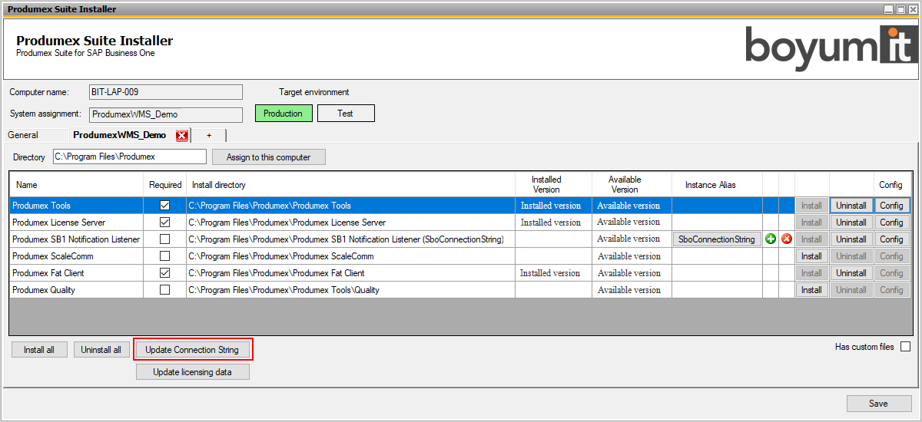The width and height of the screenshot is (922, 422).
Task: Click green plus icon for Notification Listener
Action: [x=770, y=239]
